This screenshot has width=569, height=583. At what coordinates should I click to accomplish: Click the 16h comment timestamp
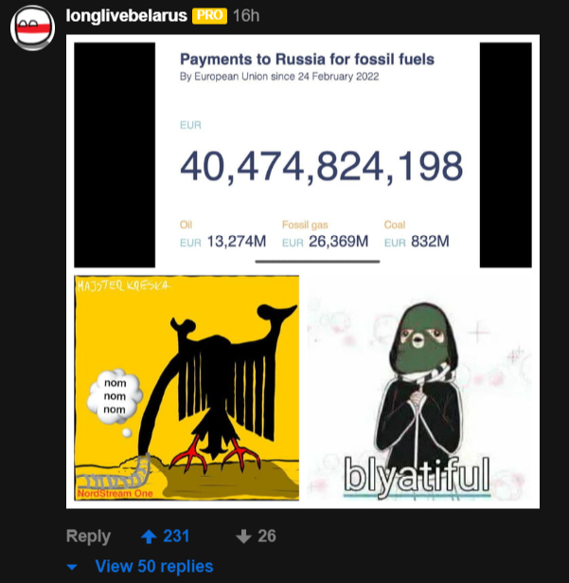(x=246, y=15)
